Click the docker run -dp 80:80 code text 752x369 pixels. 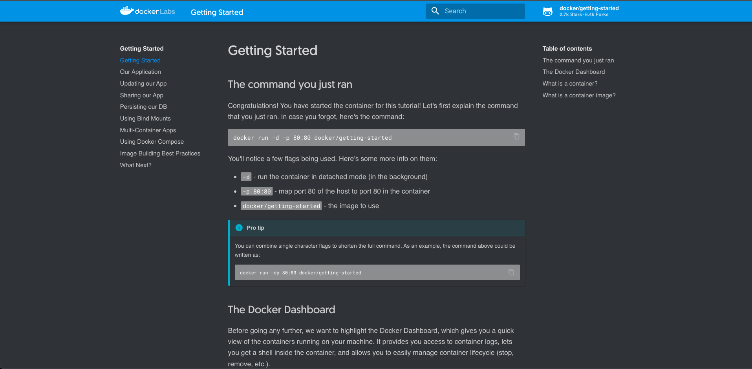[300, 273]
